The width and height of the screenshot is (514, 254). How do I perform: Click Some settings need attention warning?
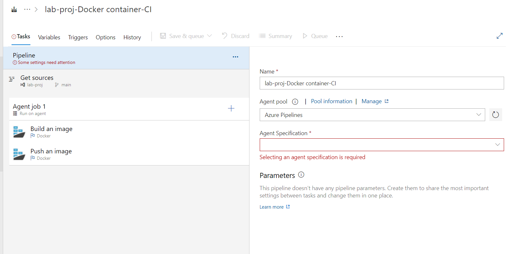pyautogui.click(x=44, y=63)
